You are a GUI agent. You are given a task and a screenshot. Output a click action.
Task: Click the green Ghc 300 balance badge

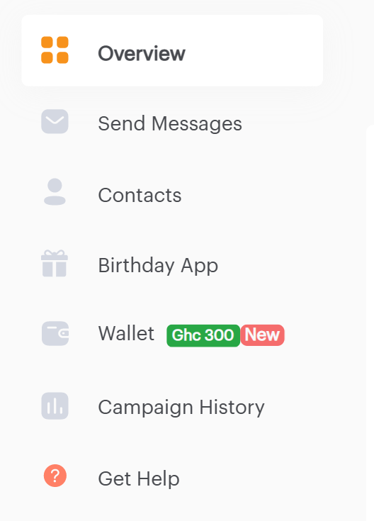203,335
